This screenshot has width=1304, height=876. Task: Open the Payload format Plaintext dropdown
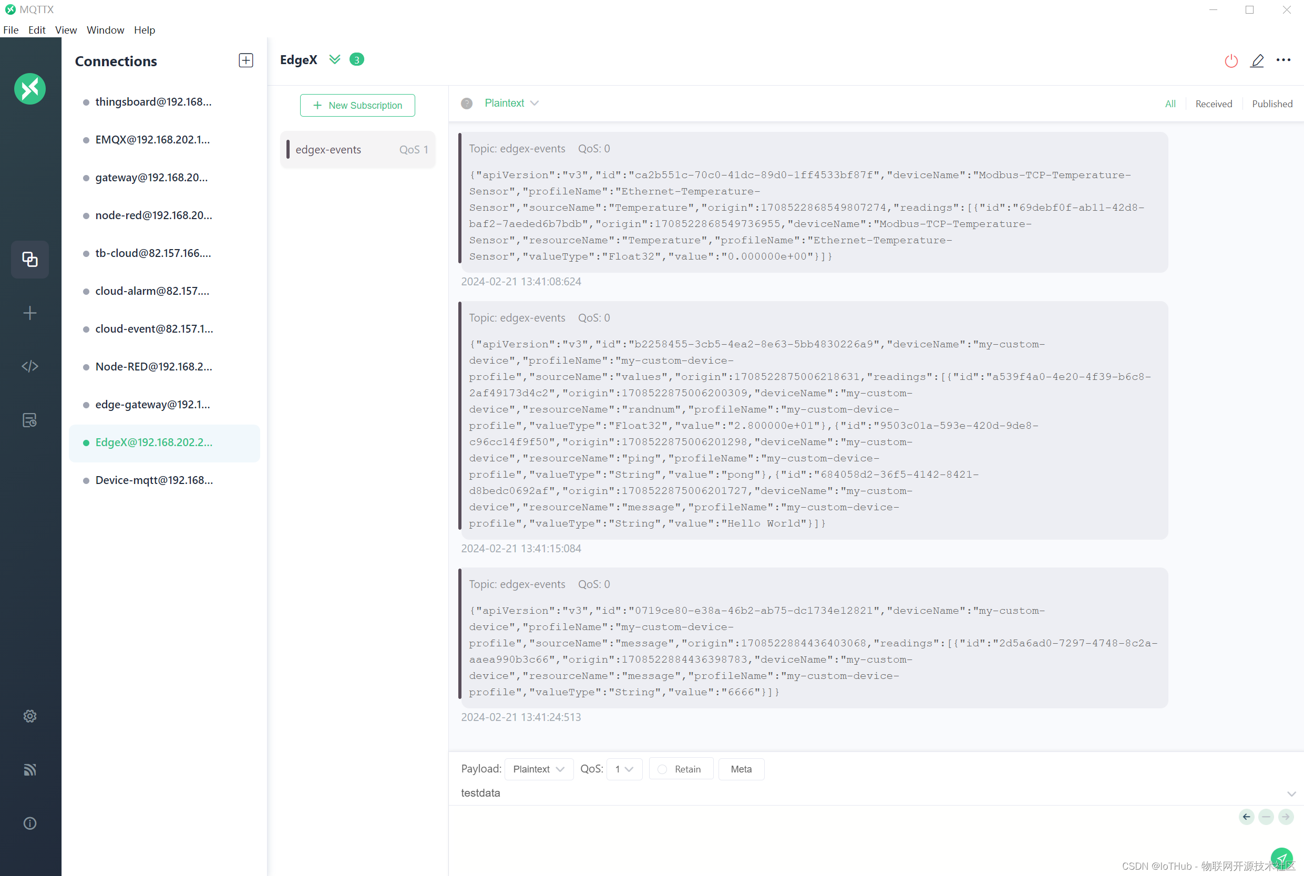pos(539,769)
